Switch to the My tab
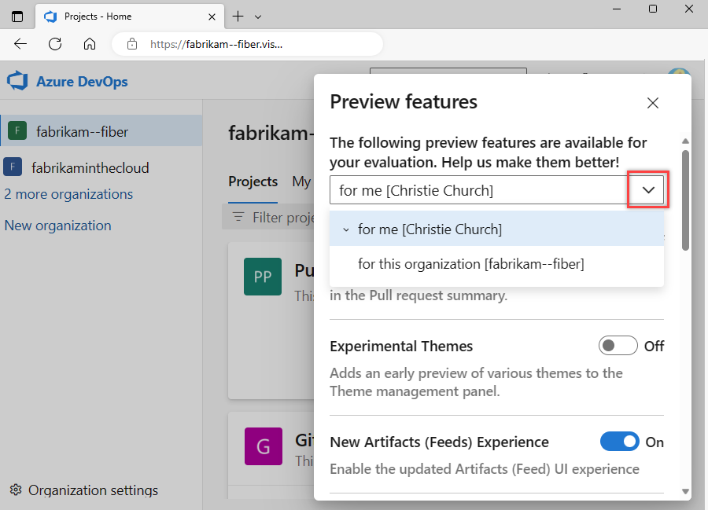The image size is (708, 510). [301, 182]
